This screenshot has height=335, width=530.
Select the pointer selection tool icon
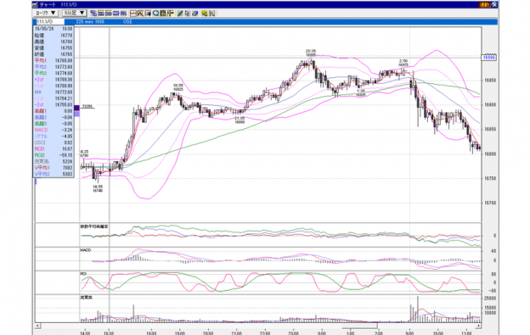point(187,14)
